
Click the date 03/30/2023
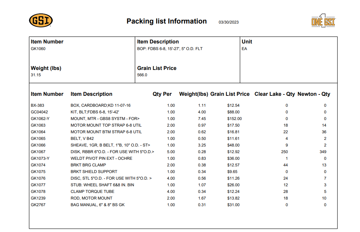[x=228, y=22]
